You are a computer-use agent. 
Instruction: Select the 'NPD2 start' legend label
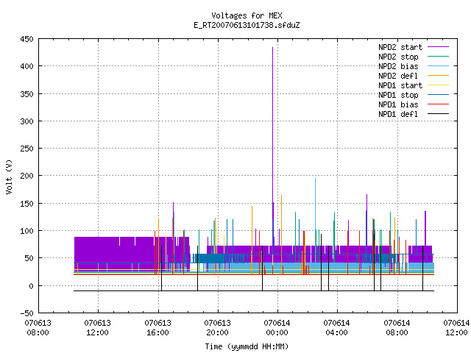pyautogui.click(x=400, y=47)
